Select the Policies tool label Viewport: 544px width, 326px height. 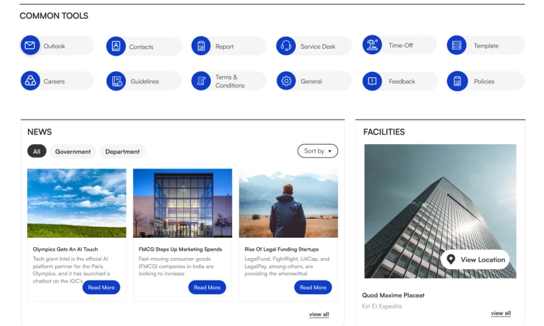(484, 81)
